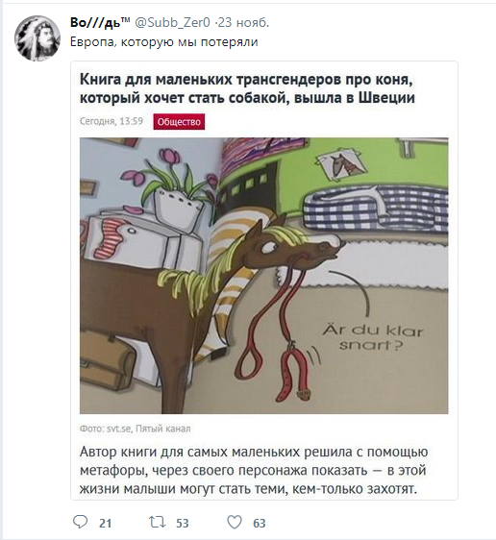Image resolution: width=496 pixels, height=540 pixels.
Task: Open the horse illustration image
Action: point(264,276)
